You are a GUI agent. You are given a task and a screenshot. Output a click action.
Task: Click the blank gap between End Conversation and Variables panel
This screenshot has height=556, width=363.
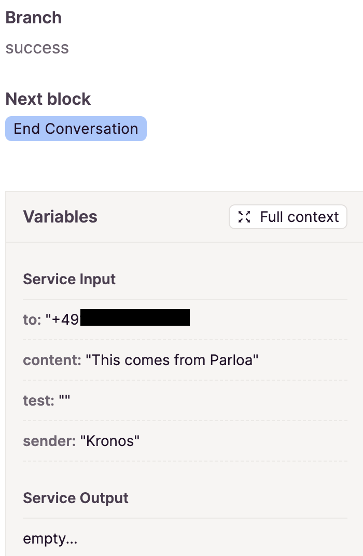181,166
